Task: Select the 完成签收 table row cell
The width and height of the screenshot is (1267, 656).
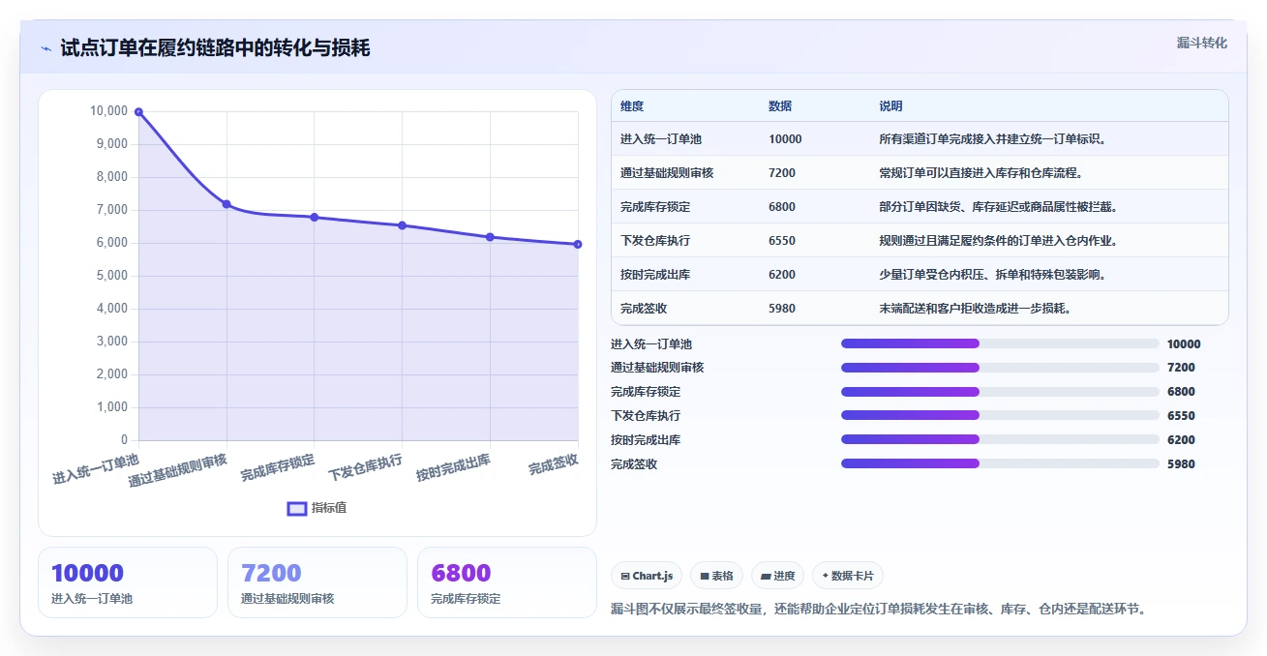Action: (x=644, y=309)
